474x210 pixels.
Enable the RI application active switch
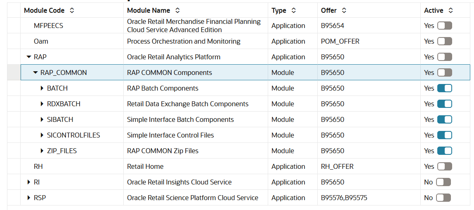(x=443, y=182)
